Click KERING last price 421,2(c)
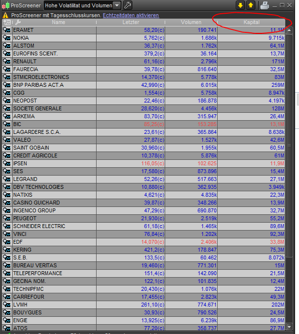 154,250
